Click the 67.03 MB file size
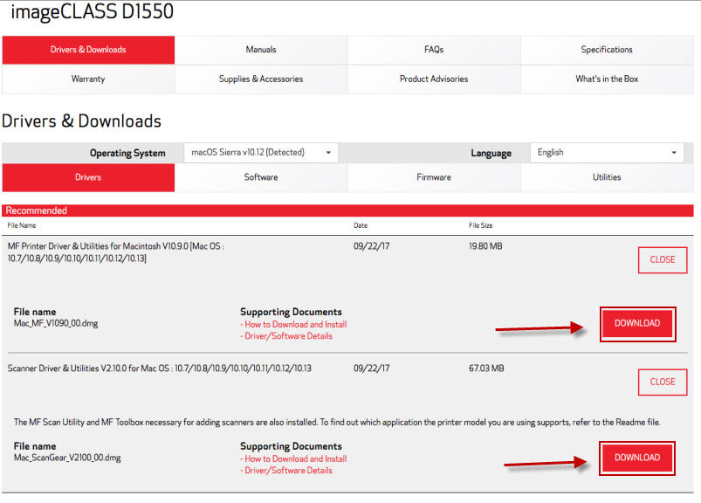This screenshot has height=503, width=701. coord(486,369)
